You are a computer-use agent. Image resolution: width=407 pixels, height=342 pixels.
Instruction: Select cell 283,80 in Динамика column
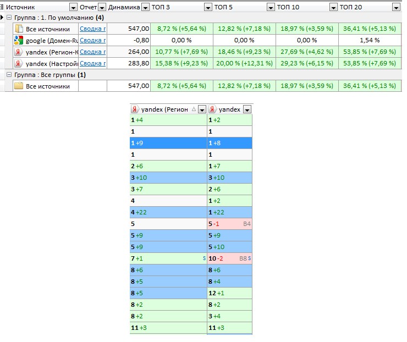pyautogui.click(x=129, y=63)
